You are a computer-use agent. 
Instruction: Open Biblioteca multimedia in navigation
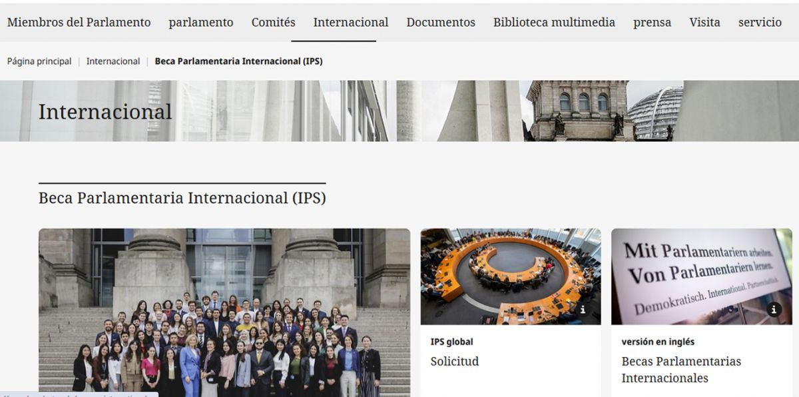pos(554,22)
